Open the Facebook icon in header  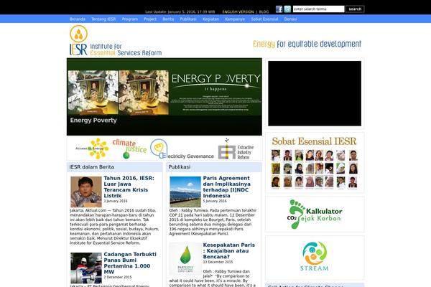[x=279, y=9]
